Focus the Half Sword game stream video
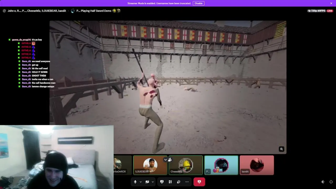 pyautogui.click(x=168, y=87)
